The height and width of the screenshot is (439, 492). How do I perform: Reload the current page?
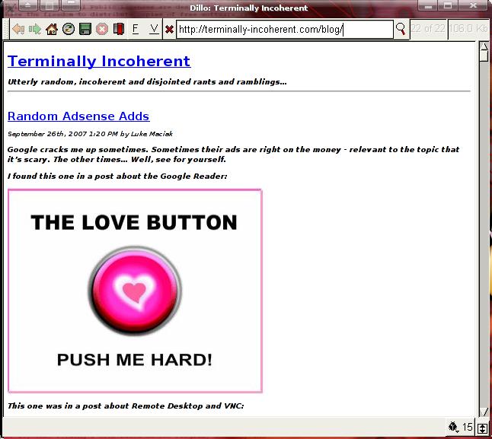point(69,29)
